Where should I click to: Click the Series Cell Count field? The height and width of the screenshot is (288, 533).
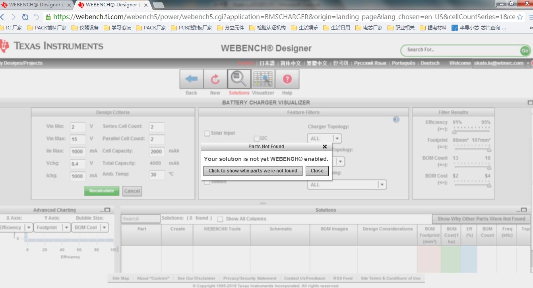[x=157, y=127]
